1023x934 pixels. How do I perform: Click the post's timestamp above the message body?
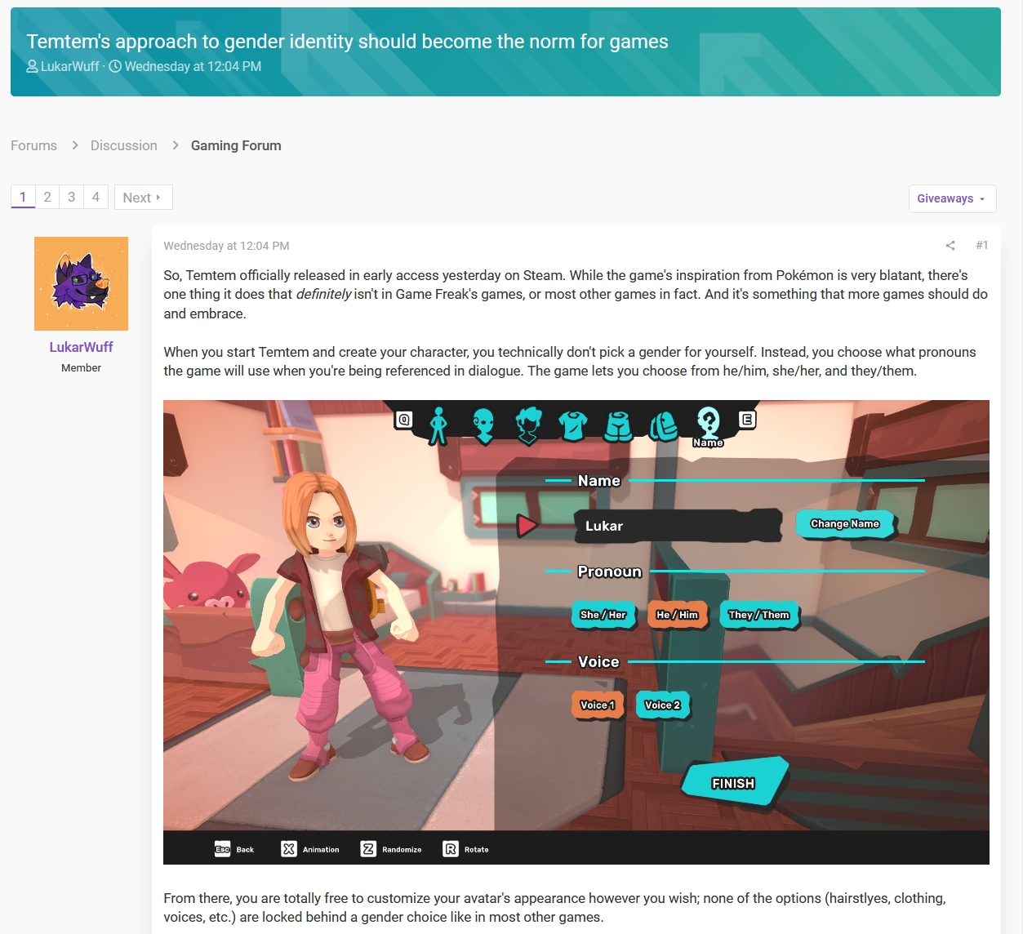coord(226,246)
